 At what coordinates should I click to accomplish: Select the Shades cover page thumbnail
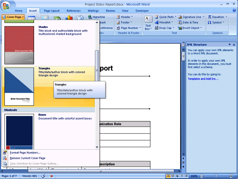[19, 45]
